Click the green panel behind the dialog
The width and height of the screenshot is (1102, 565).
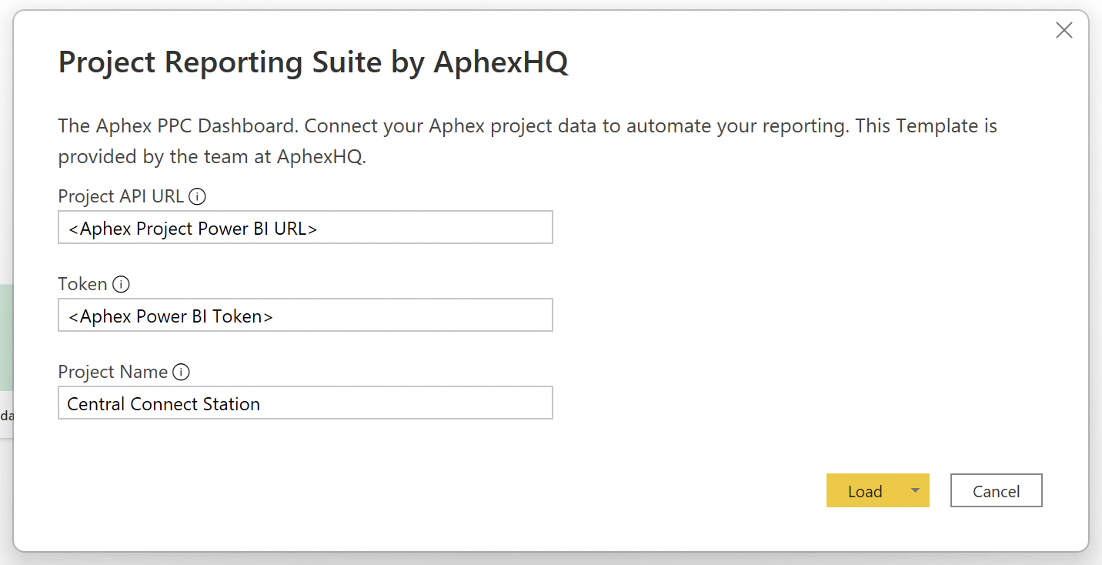6,339
